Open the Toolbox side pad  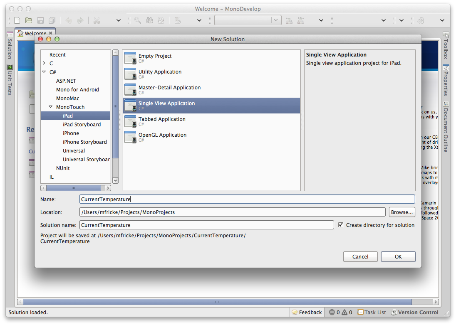coord(446,46)
